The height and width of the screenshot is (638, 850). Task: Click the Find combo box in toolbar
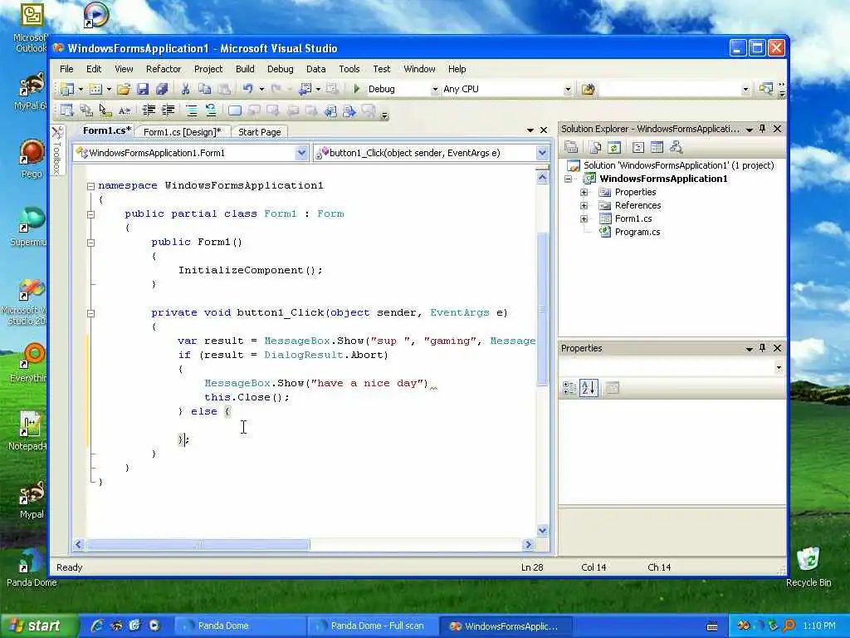pos(675,89)
